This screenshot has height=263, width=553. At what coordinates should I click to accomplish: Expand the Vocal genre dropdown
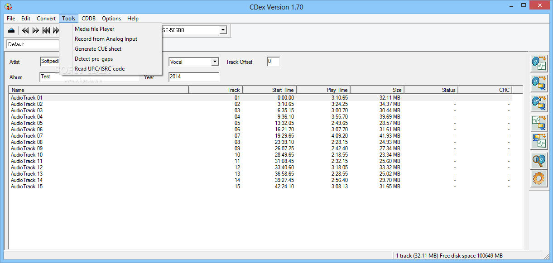click(x=215, y=62)
